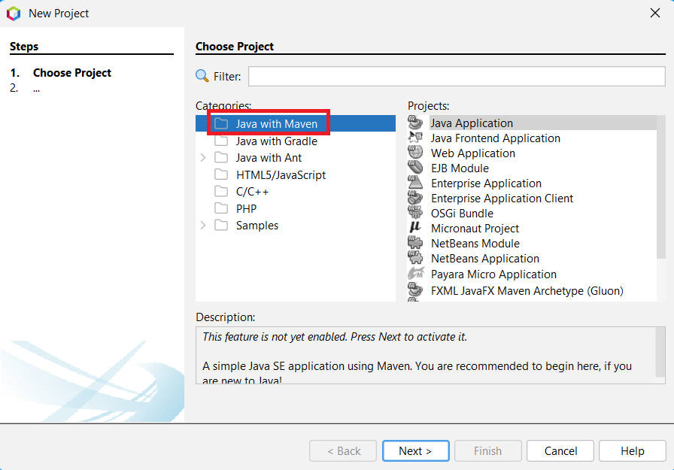Click the PHP folder icon
The width and height of the screenshot is (674, 470).
(x=221, y=208)
